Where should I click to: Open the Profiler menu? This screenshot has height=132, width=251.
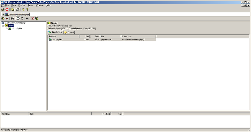[x=22, y=6]
